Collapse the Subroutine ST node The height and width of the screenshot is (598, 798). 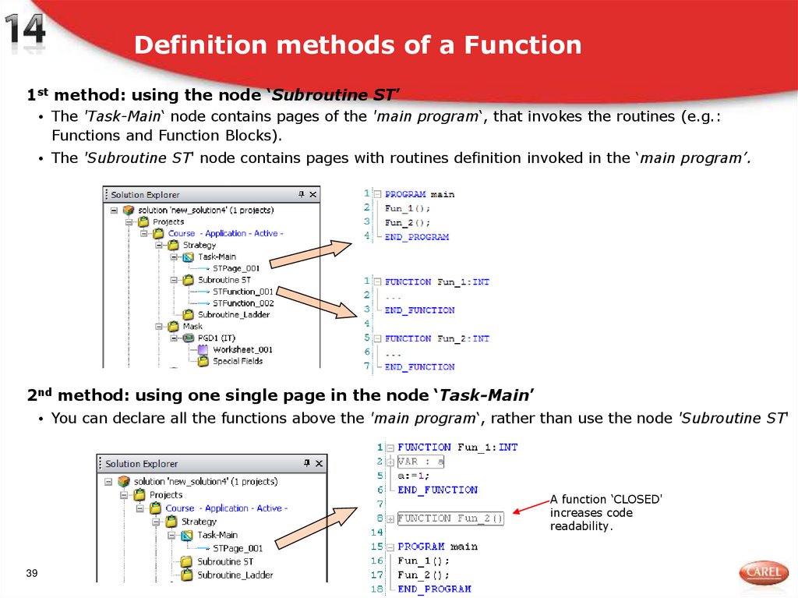pyautogui.click(x=174, y=280)
